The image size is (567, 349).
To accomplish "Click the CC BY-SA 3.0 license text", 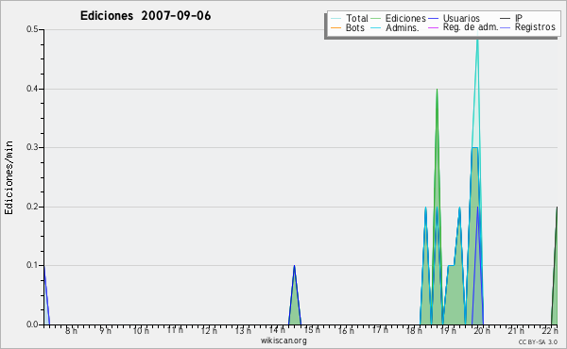I will (538, 341).
